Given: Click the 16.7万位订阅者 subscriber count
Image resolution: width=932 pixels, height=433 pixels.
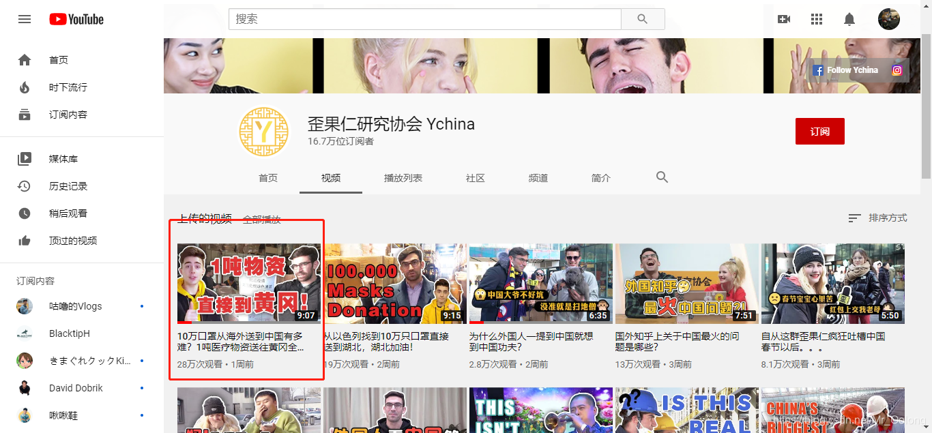Looking at the screenshot, I should (340, 141).
